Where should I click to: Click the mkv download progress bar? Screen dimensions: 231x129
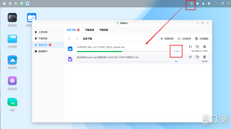(124, 62)
